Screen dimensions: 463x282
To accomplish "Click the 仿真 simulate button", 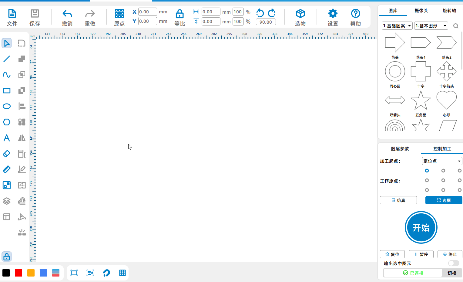I will (398, 200).
